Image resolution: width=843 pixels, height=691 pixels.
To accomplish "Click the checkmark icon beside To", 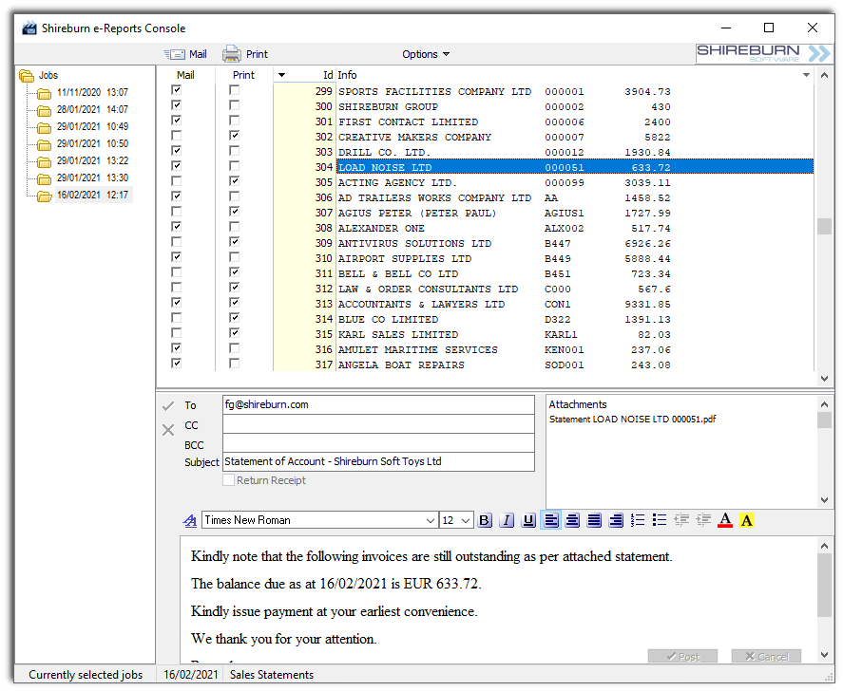I will (x=168, y=406).
